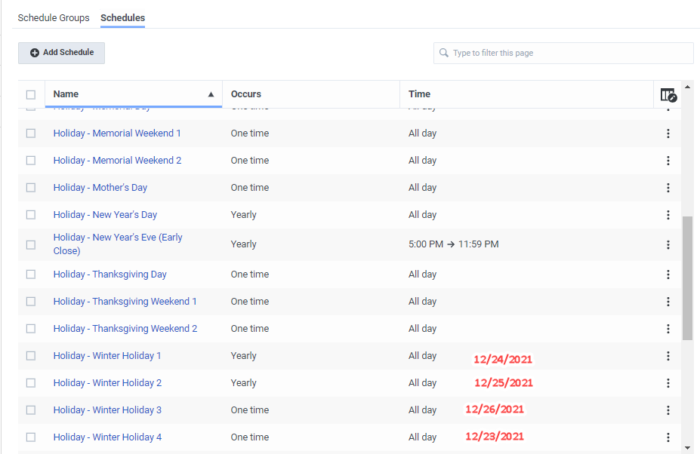This screenshot has width=700, height=454.
Task: Check the Winter Holiday 2 row checkbox
Action: [x=31, y=383]
